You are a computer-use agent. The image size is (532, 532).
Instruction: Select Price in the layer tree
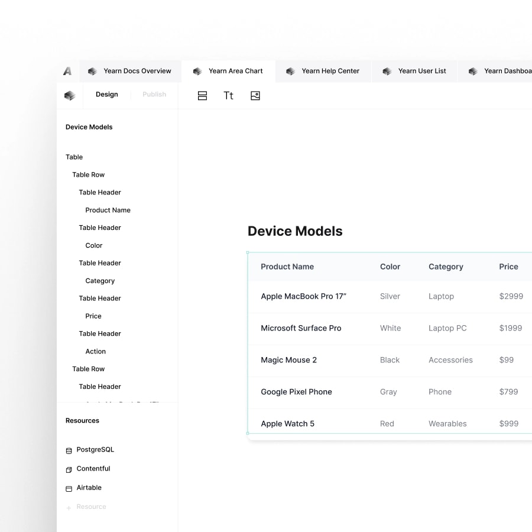93,316
